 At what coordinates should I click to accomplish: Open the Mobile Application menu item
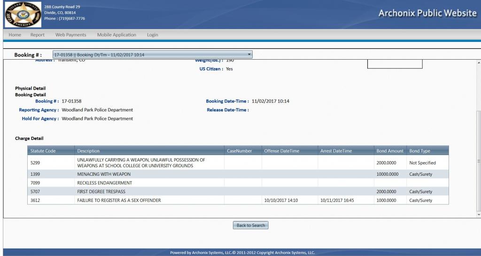[116, 35]
